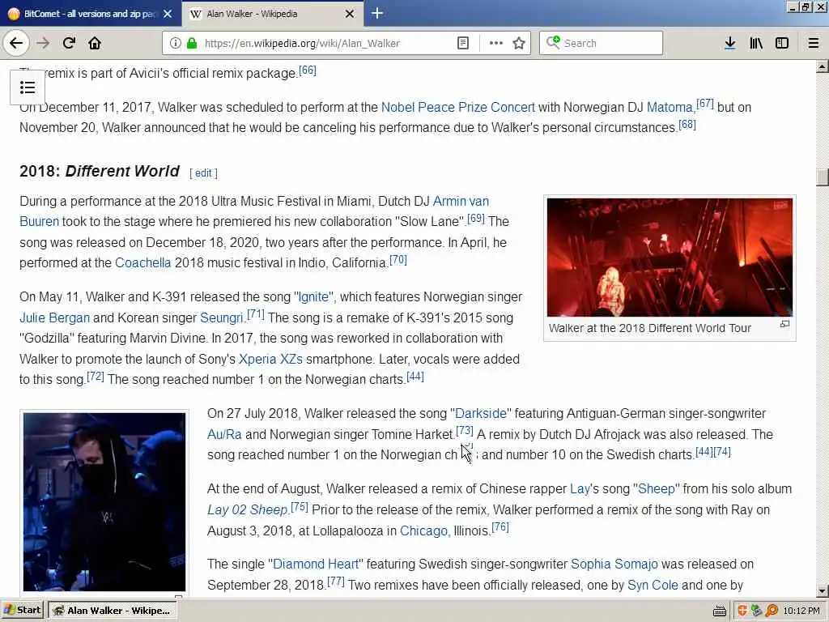Image resolution: width=829 pixels, height=622 pixels.
Task: Follow the Matoma link
Action: point(670,108)
